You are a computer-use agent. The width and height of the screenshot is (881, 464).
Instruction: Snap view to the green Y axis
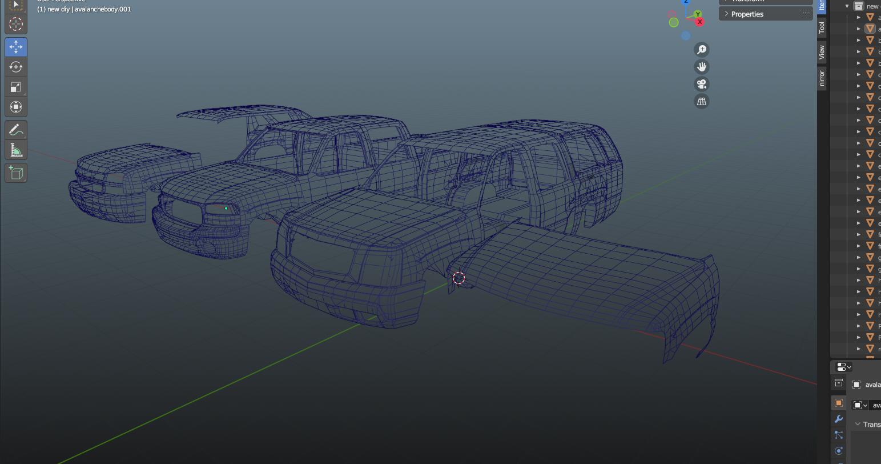[x=698, y=14]
